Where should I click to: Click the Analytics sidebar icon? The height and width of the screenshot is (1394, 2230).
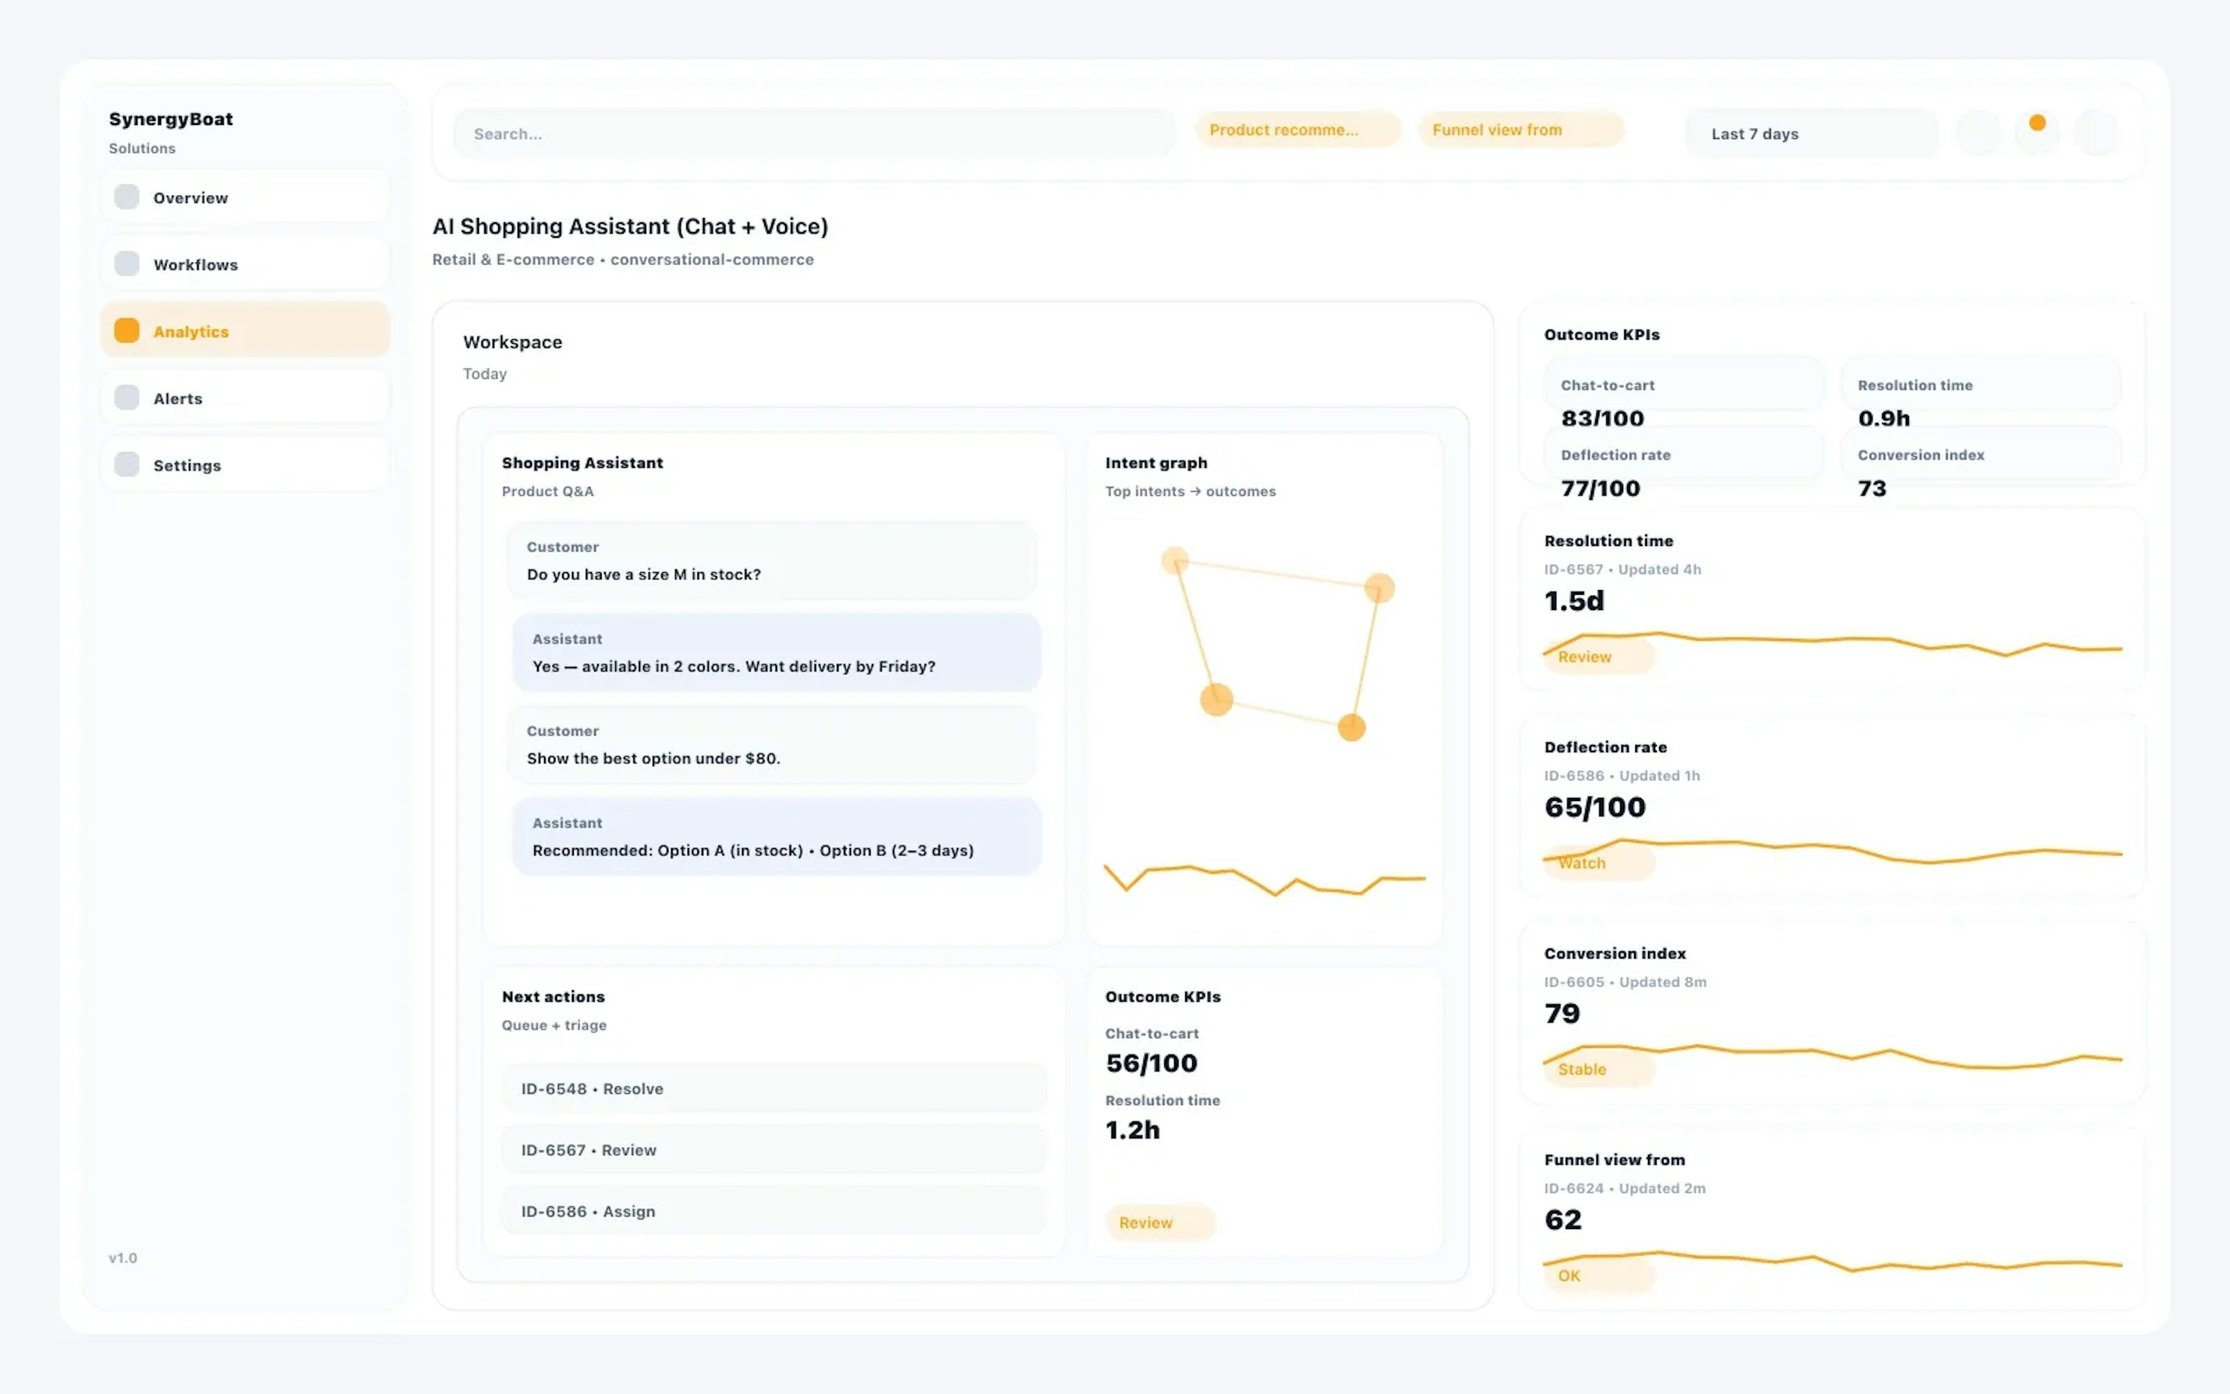(x=126, y=329)
